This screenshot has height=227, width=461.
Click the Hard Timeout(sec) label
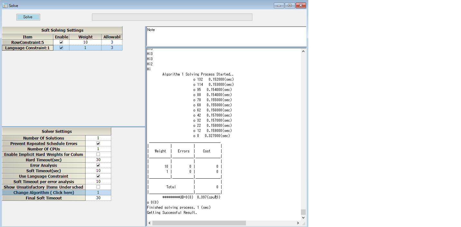[x=44, y=160]
